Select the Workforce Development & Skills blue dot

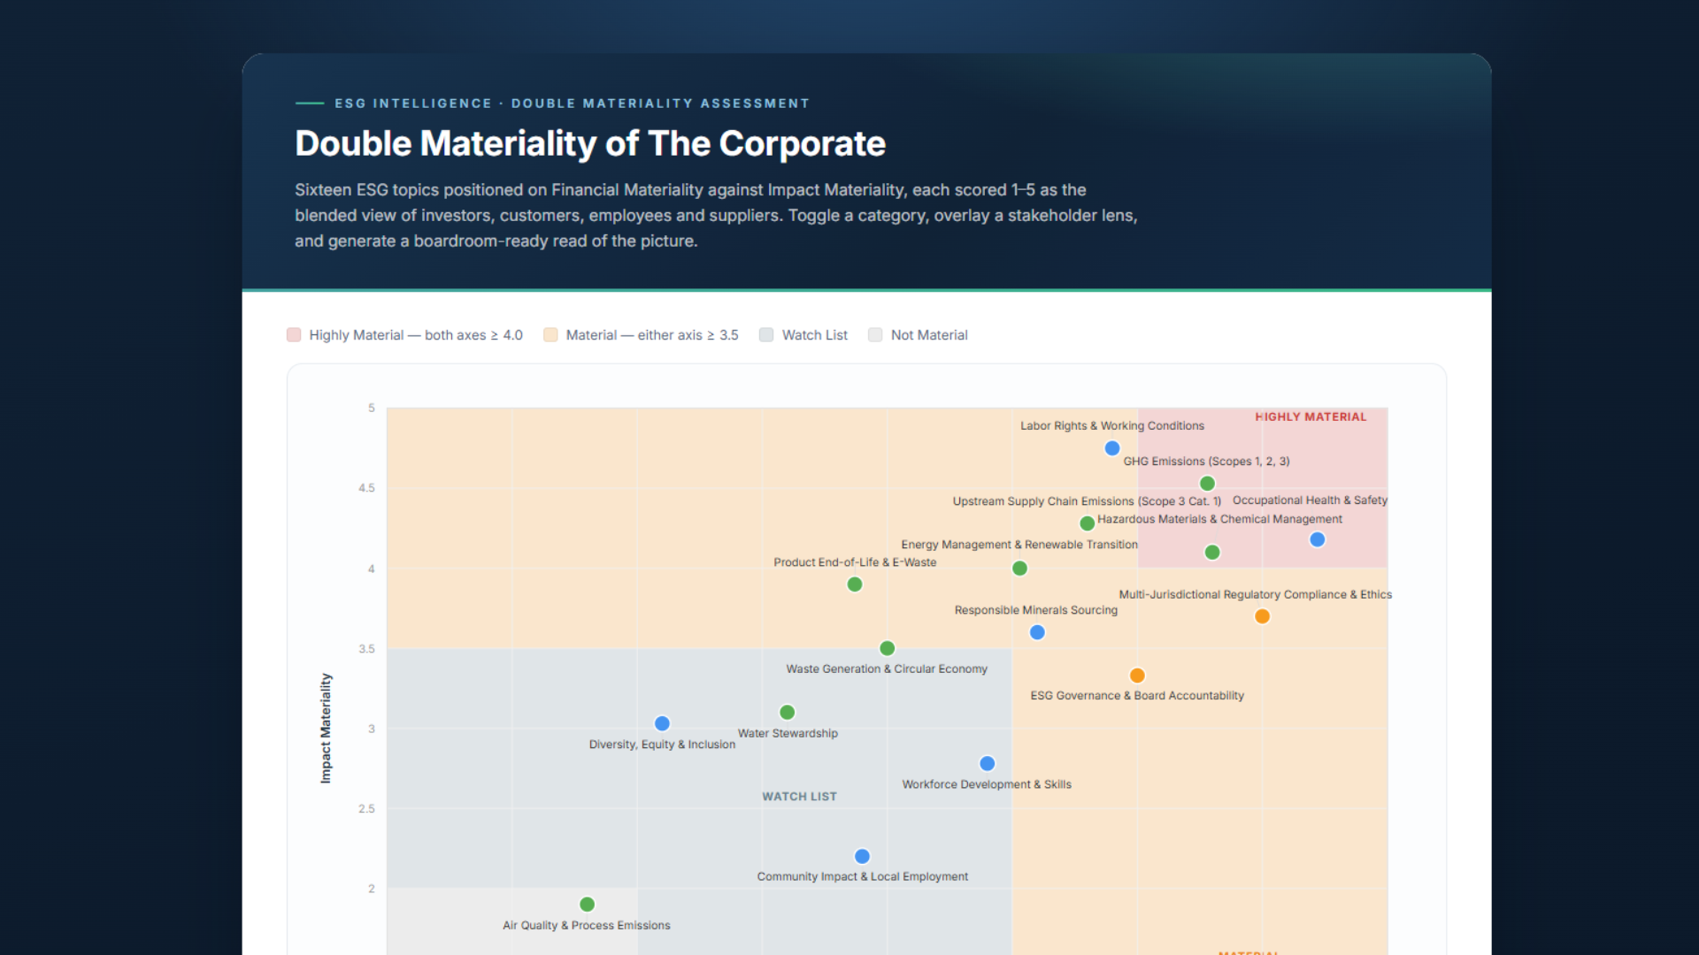pyautogui.click(x=988, y=763)
